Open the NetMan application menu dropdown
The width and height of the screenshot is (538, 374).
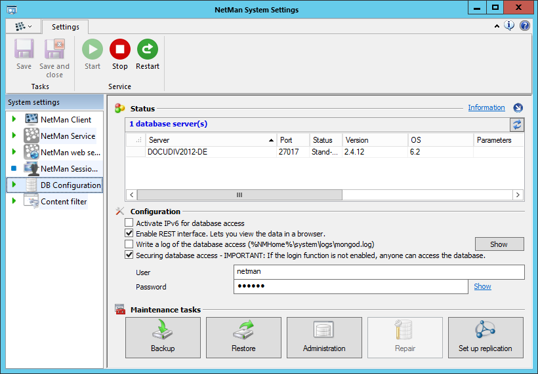point(24,26)
